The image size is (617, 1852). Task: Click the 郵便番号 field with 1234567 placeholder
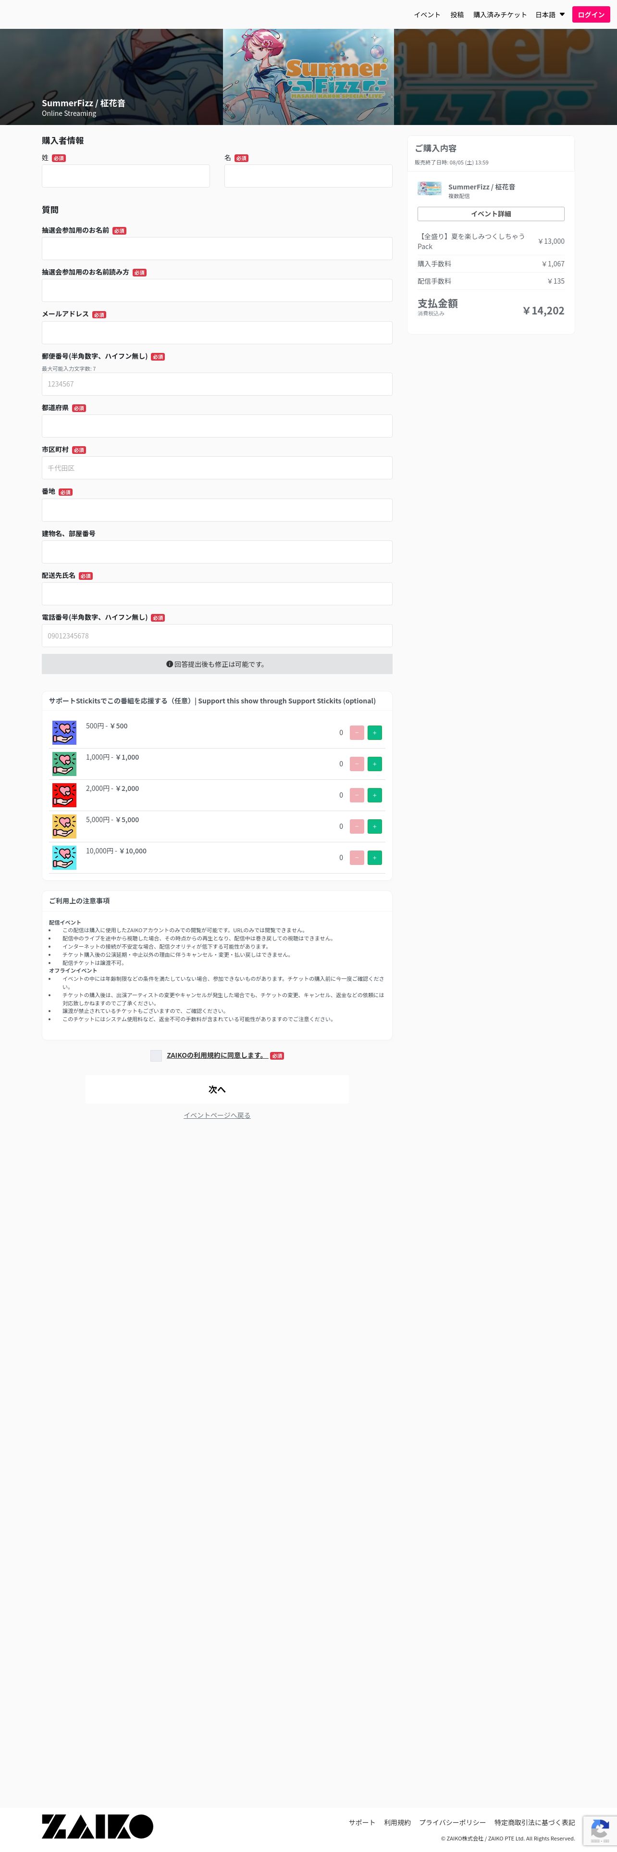click(217, 384)
